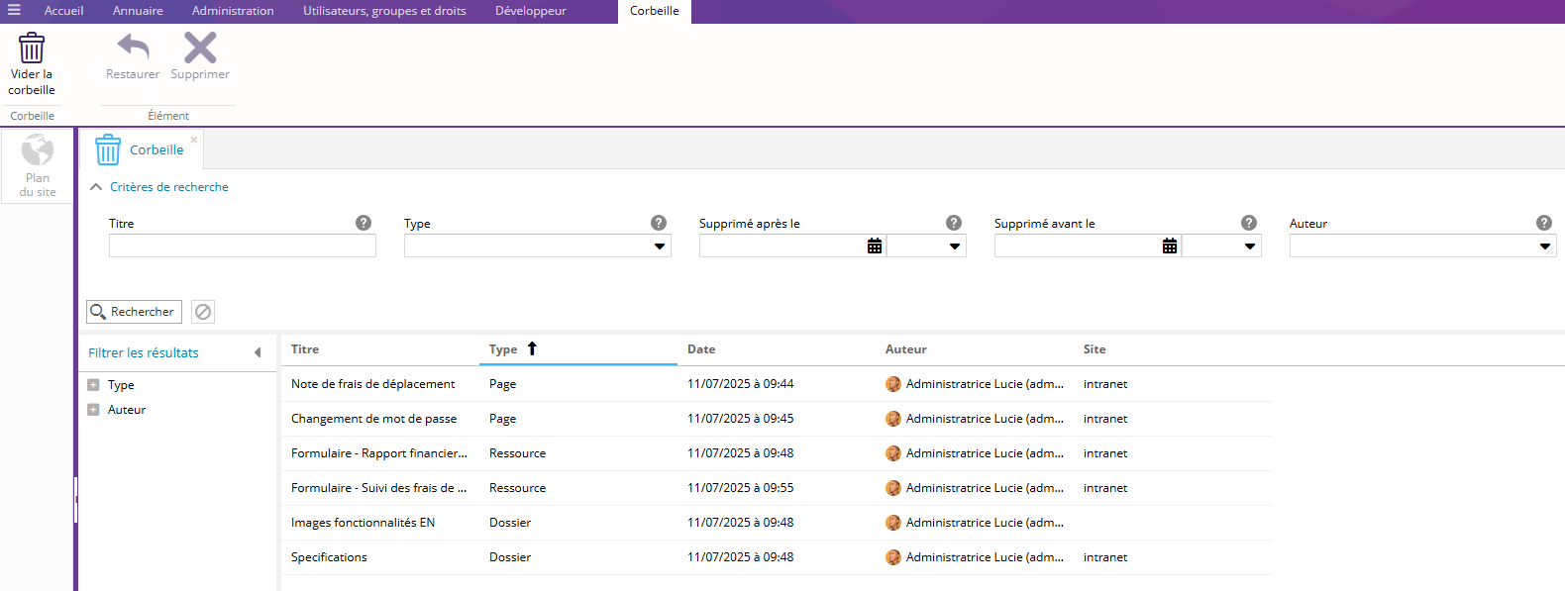Click the Rechercher button
The image size is (1565, 591).
tap(134, 312)
